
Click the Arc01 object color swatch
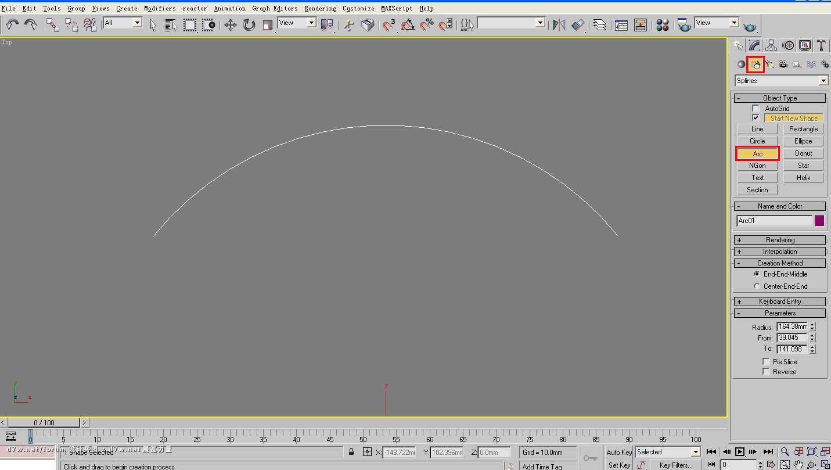(819, 221)
